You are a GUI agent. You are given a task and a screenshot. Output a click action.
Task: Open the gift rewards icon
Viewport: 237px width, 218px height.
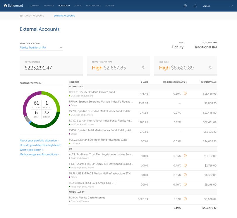pos(185,6)
